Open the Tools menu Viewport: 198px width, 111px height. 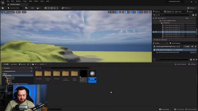25,1
